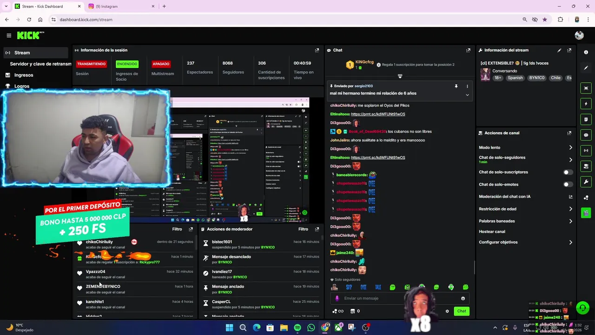This screenshot has height=335, width=595.
Task: Enable Chat de solo-emotes switch
Action: (567, 184)
